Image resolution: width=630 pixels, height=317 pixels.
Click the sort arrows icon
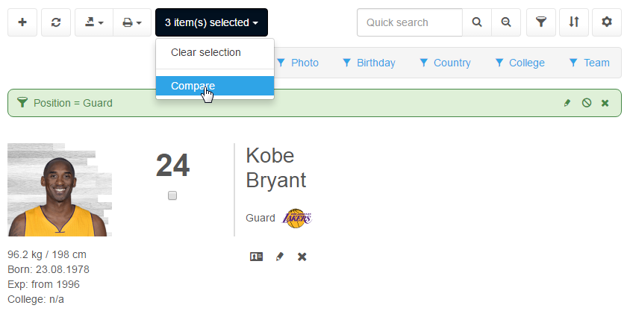tap(573, 22)
